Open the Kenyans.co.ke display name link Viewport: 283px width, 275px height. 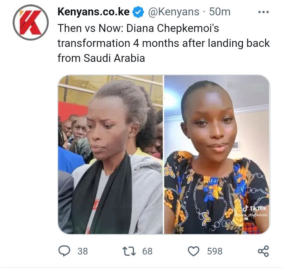coord(94,12)
